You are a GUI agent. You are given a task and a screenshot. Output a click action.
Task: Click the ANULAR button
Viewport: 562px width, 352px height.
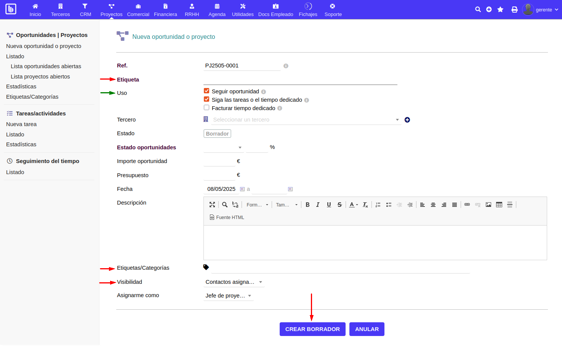pyautogui.click(x=367, y=329)
